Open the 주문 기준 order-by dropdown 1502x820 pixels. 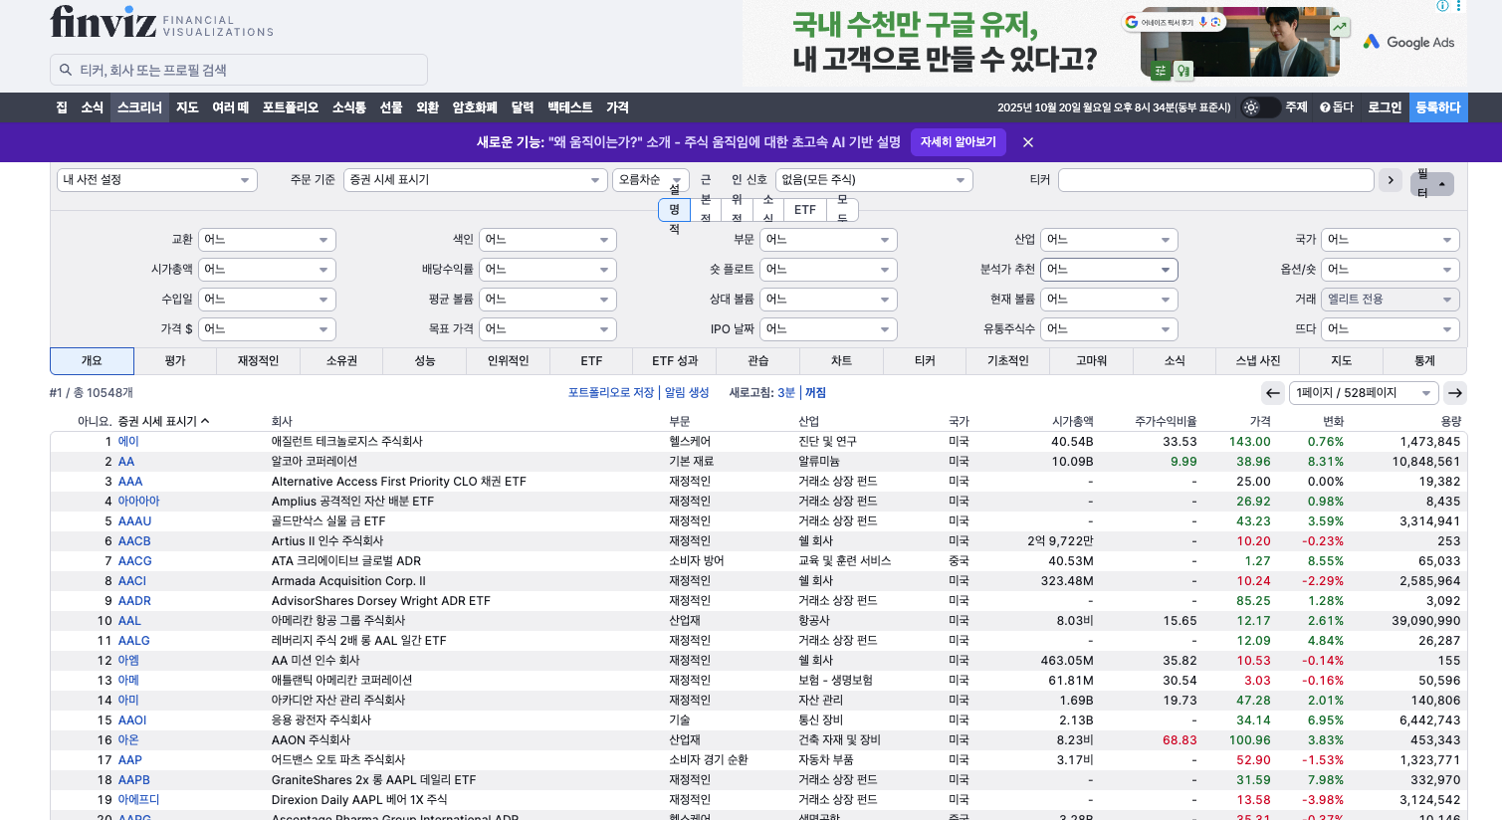(475, 180)
